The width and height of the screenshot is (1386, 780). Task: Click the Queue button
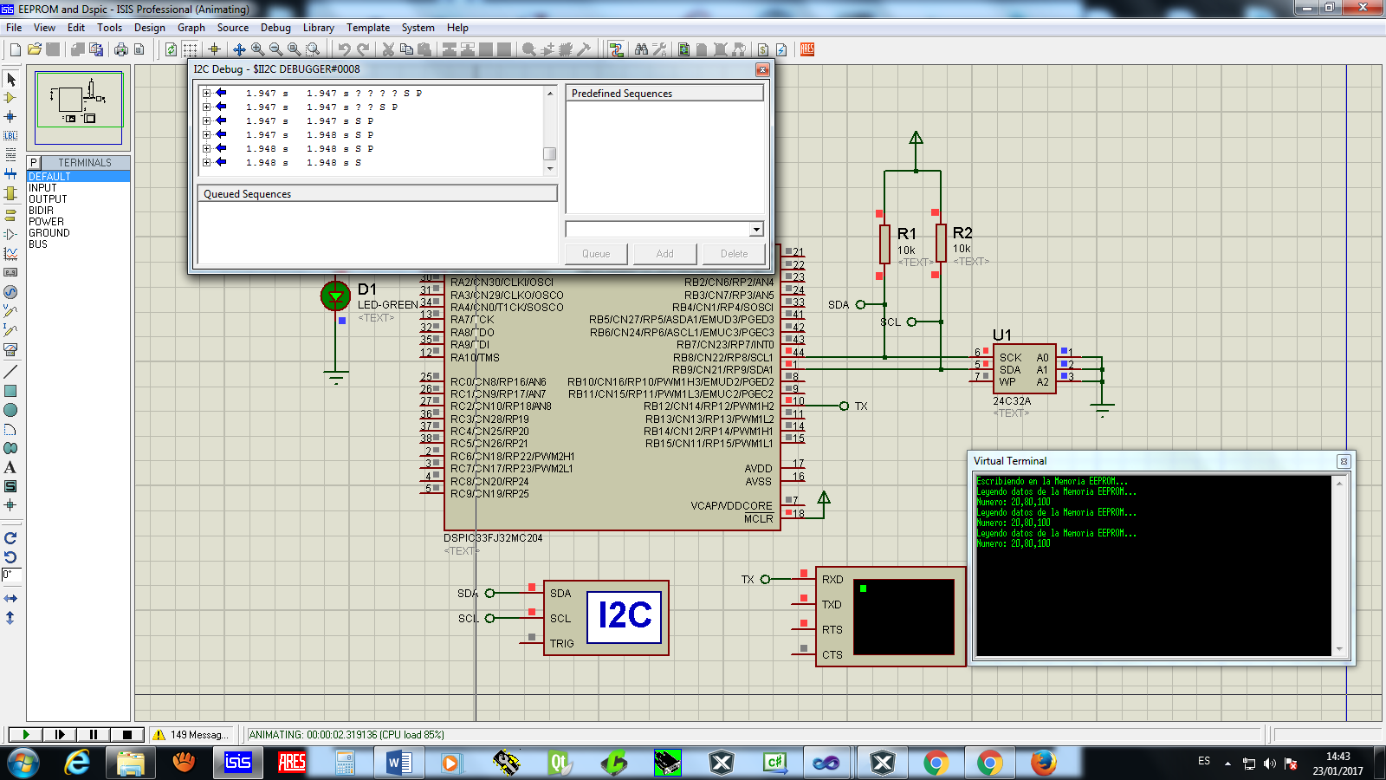[x=595, y=253]
